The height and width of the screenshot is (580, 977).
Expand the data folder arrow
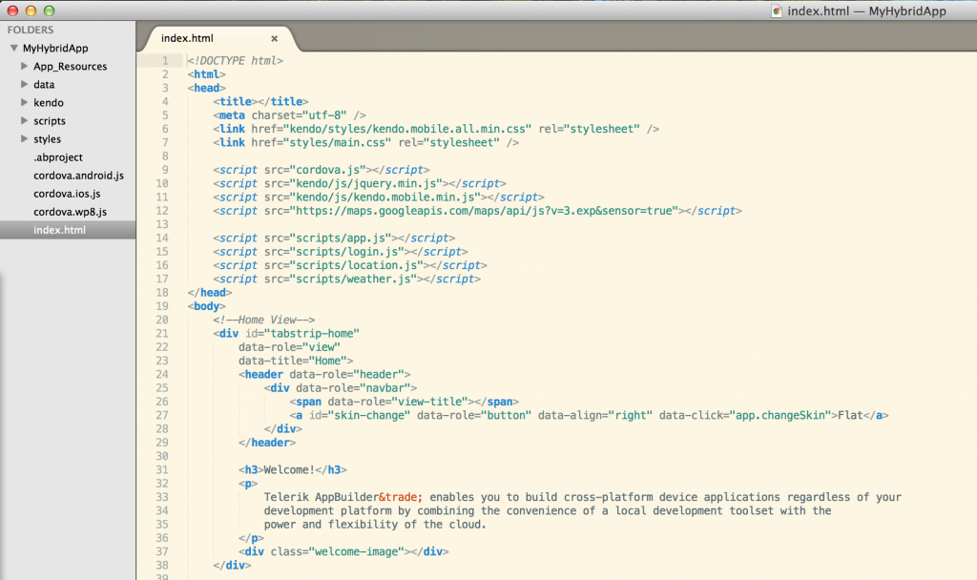(24, 84)
